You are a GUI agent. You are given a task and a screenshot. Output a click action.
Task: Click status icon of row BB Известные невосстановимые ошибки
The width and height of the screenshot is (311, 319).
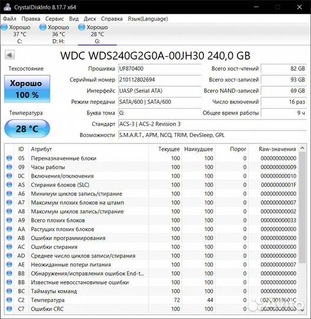click(x=9, y=282)
